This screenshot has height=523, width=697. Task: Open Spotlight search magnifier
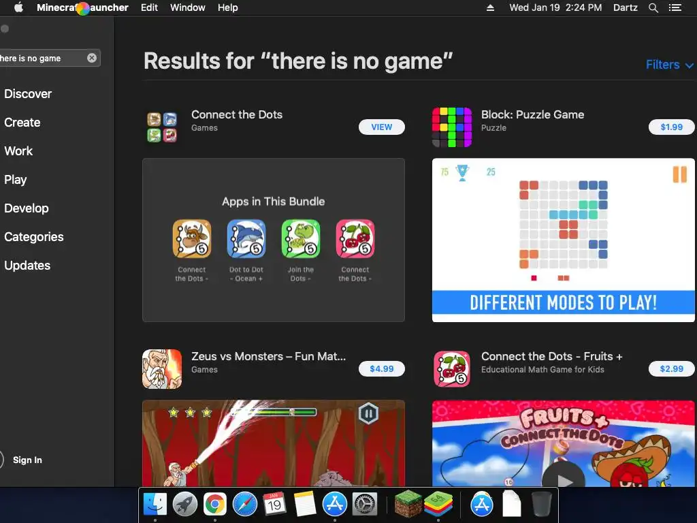coord(653,7)
